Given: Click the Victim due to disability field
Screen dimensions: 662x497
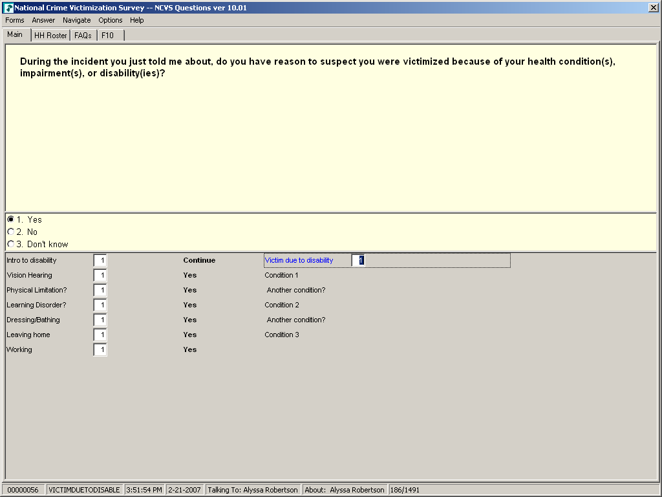Looking at the screenshot, I should coord(358,260).
